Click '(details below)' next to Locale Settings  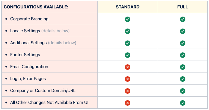(x=55, y=31)
